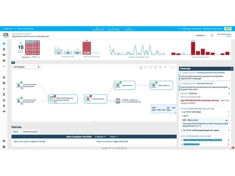
Task: Click the Explore app step
Action: pyautogui.click(x=129, y=29)
